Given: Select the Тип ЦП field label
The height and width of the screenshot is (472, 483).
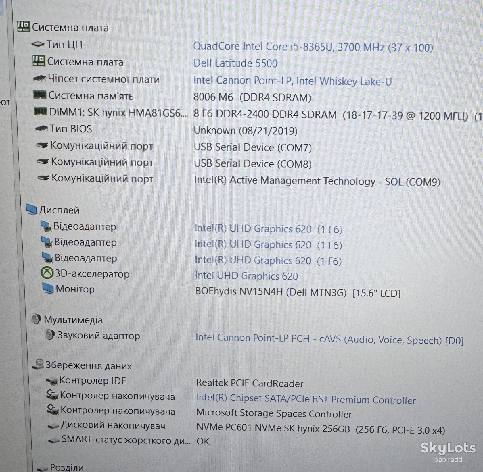Looking at the screenshot, I should tap(64, 44).
